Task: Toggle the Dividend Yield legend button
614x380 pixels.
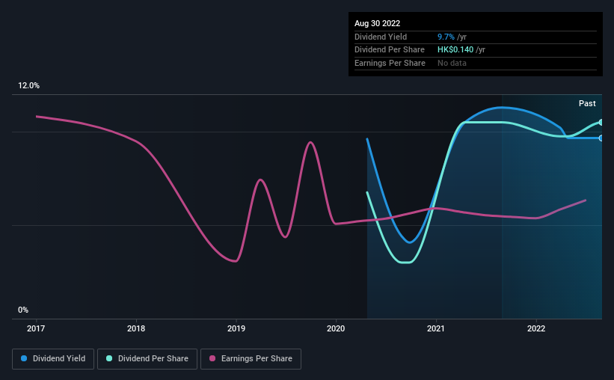Action: tap(53, 359)
